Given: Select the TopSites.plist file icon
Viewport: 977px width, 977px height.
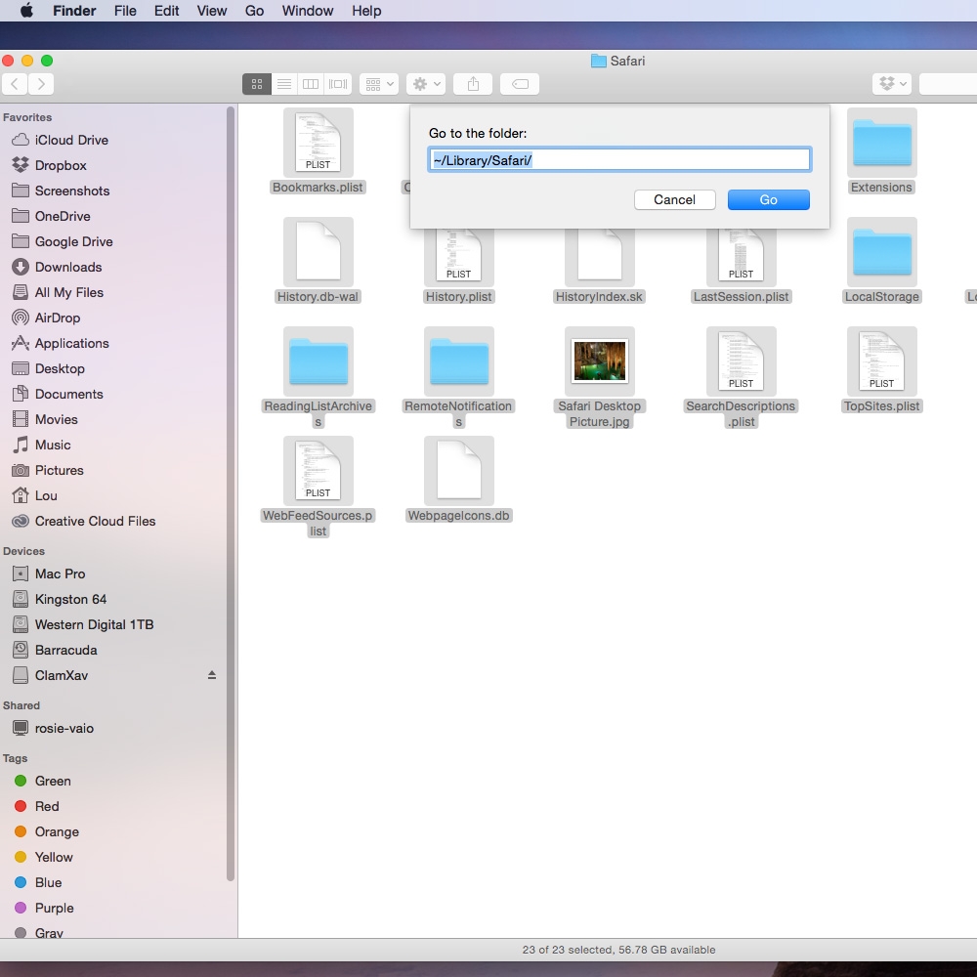Looking at the screenshot, I should point(881,361).
